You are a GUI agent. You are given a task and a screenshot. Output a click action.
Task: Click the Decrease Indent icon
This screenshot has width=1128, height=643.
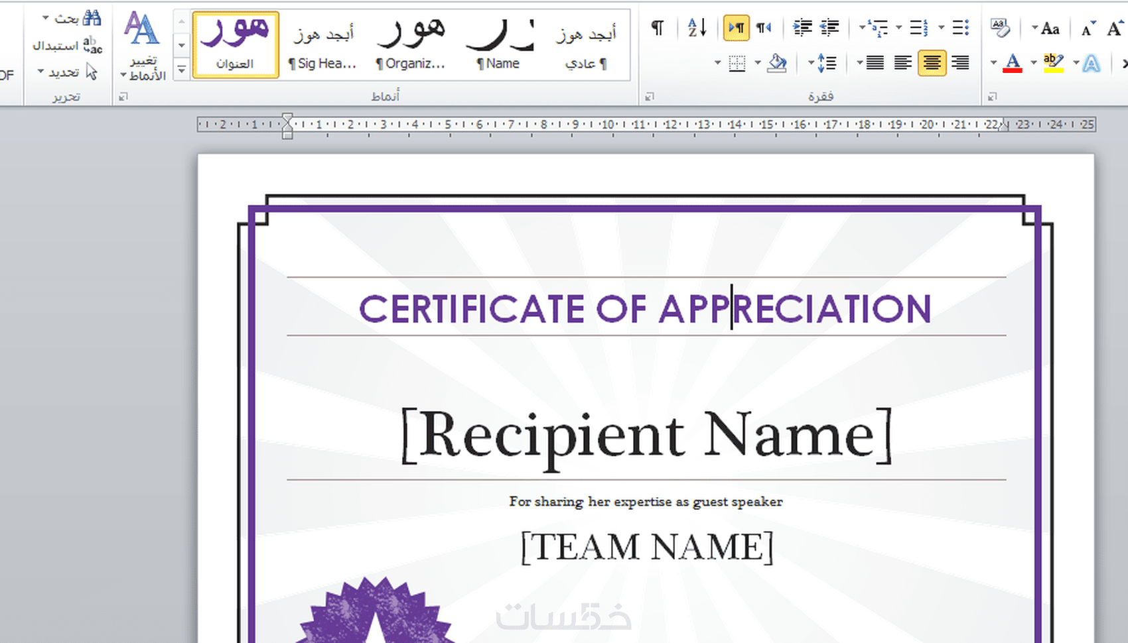pos(829,27)
